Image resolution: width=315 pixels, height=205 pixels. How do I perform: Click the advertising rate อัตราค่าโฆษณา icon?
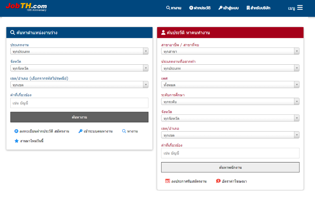[218, 181]
